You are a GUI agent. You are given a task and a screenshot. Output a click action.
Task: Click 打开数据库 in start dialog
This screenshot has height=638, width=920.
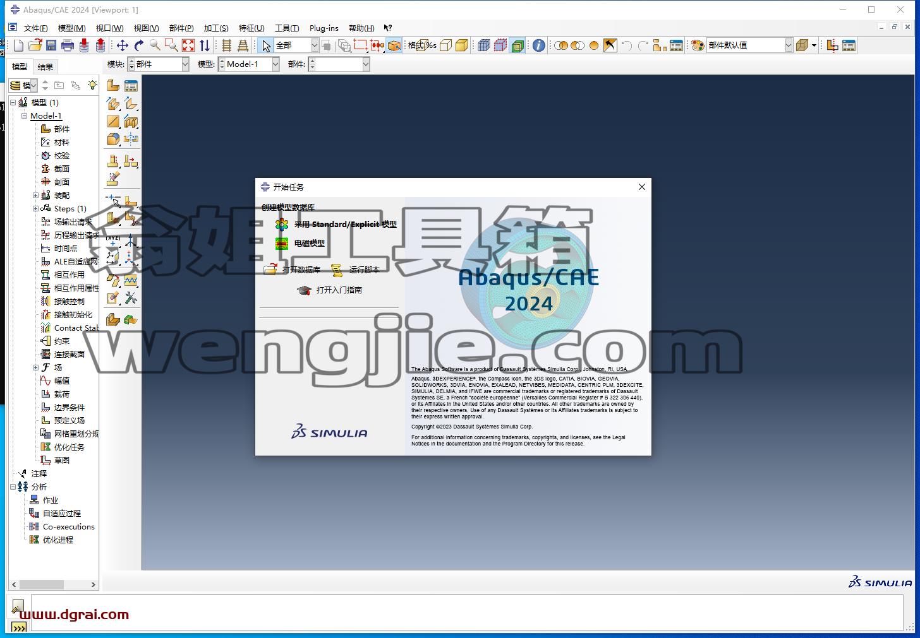293,269
